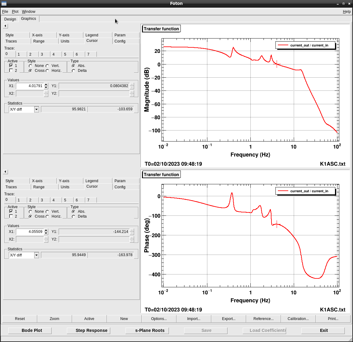This screenshot has width=353, height=342.
Task: Open the X/Y diff statistics dropdown in lower panel
Action: pos(37,255)
